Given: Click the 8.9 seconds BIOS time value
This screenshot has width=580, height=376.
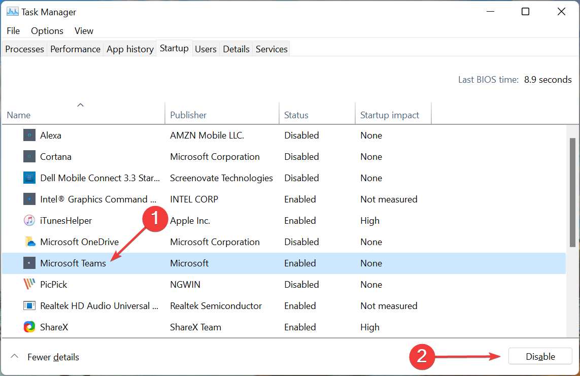Looking at the screenshot, I should tap(548, 80).
